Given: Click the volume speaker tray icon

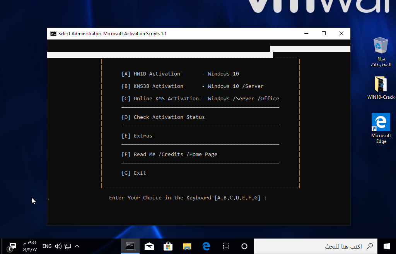Looking at the screenshot, I should 58,246.
